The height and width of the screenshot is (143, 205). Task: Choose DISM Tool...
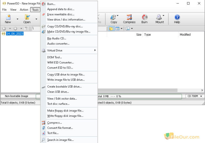coord(69,57)
